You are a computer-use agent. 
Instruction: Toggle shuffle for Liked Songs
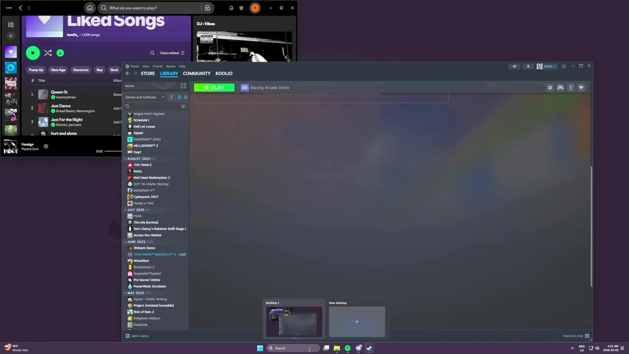point(48,53)
